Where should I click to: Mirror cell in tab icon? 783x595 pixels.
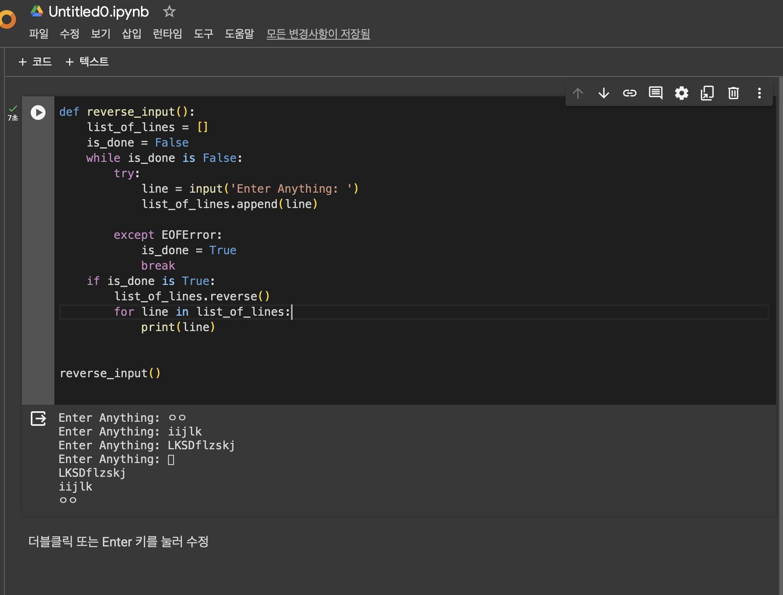pyautogui.click(x=707, y=93)
